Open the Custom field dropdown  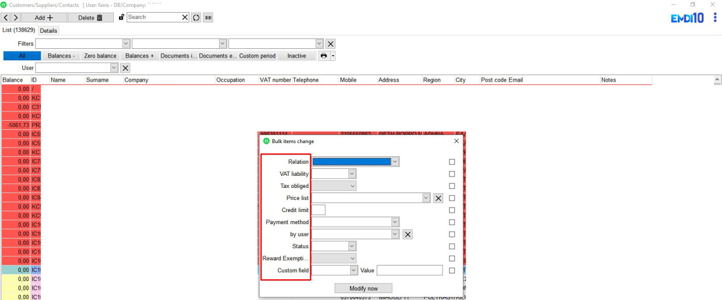pos(352,271)
